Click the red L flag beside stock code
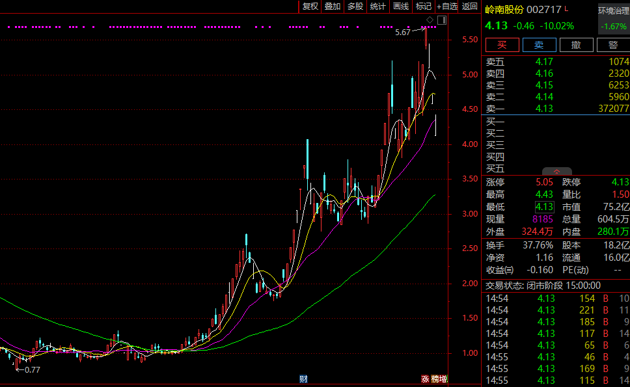The height and width of the screenshot is (387, 630). 566,9
